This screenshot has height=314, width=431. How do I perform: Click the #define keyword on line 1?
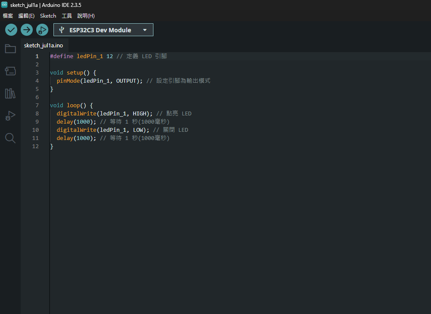(62, 56)
